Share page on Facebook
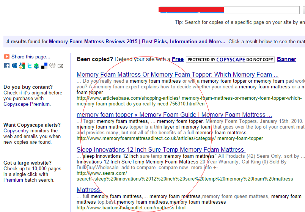This screenshot has height=212, width=305. point(7,66)
